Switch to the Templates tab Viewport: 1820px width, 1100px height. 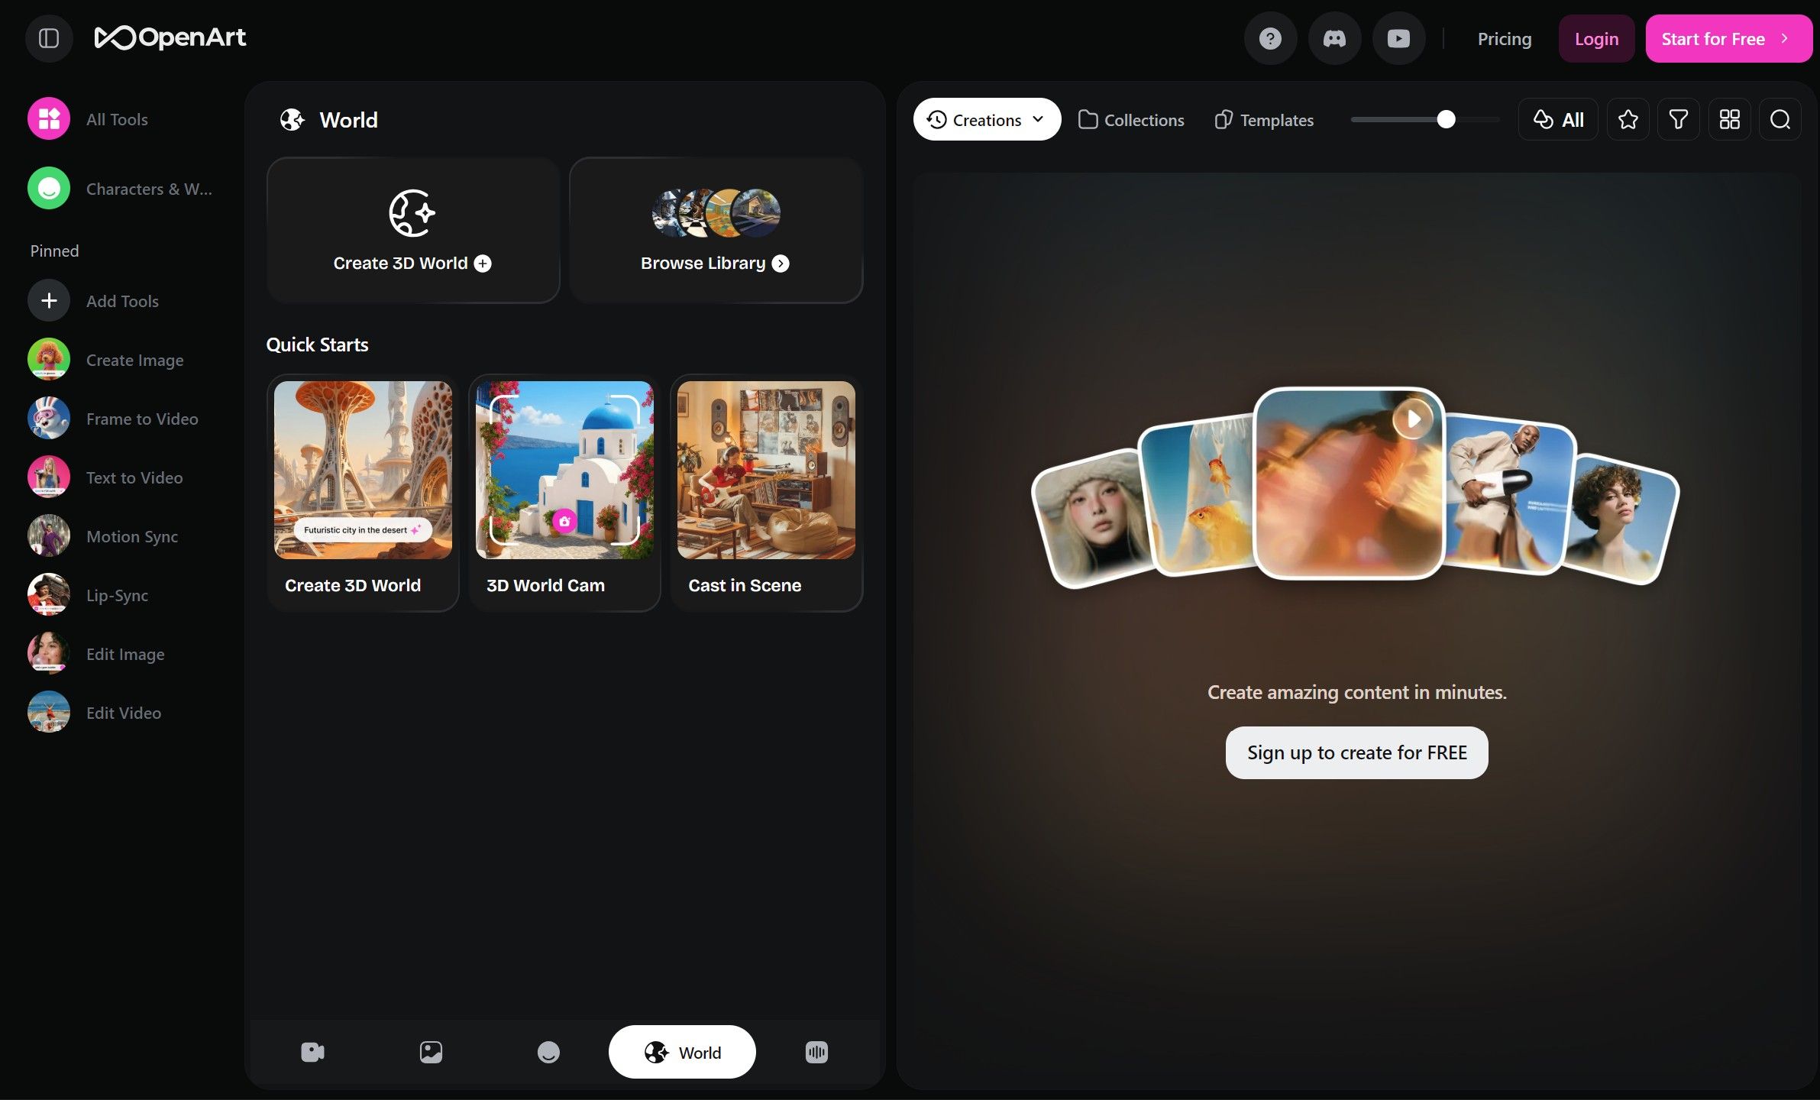(x=1264, y=120)
